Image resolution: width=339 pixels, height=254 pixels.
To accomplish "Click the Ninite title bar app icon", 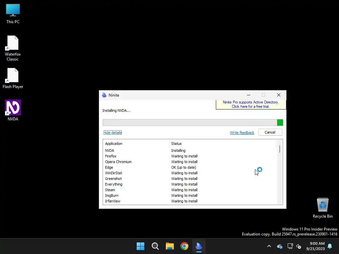I will tap(104, 95).
